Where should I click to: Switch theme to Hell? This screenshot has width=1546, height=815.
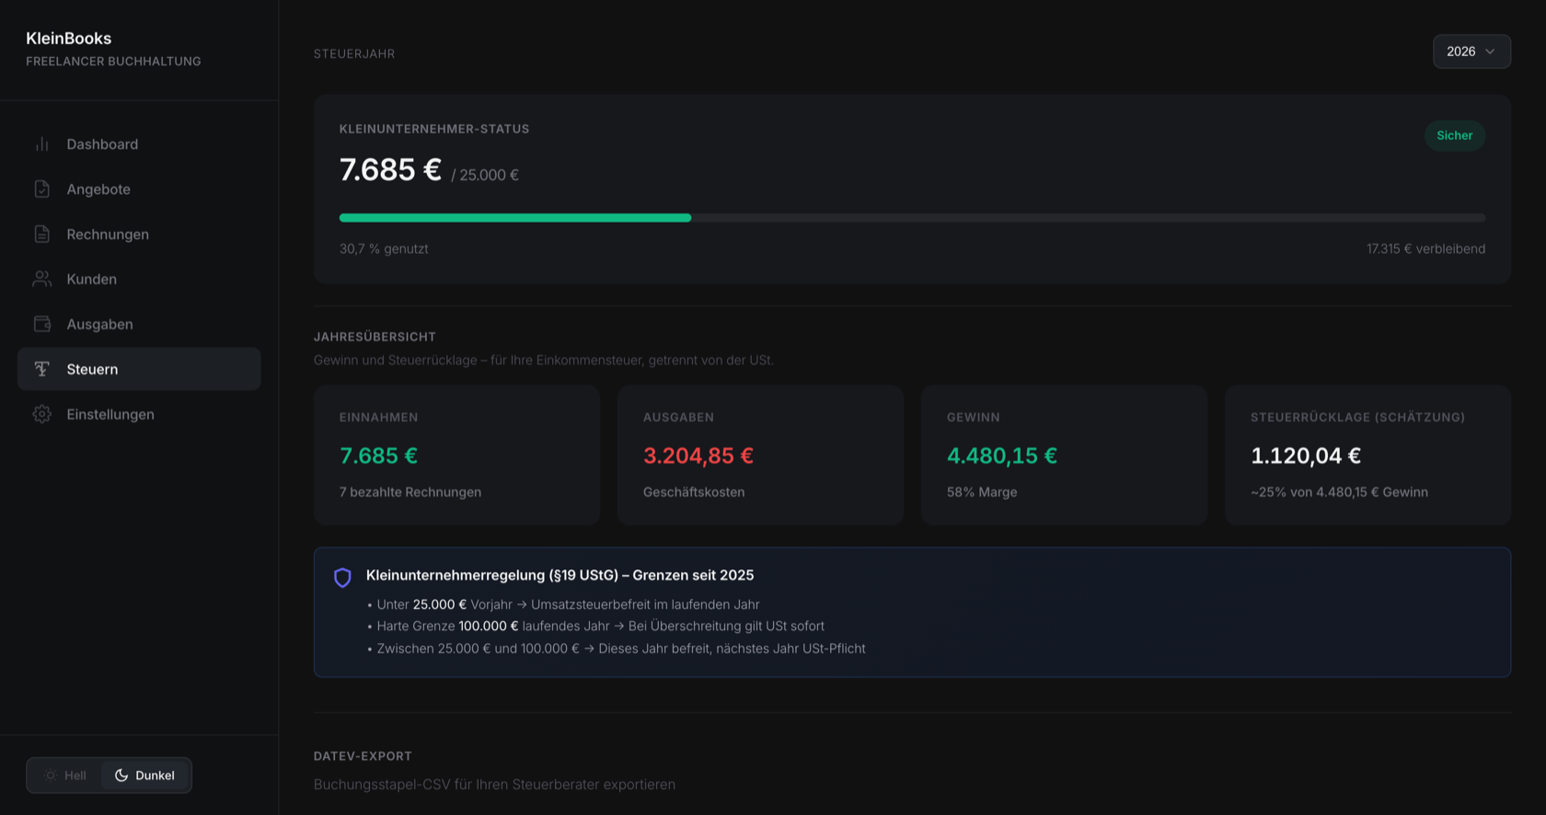click(65, 775)
